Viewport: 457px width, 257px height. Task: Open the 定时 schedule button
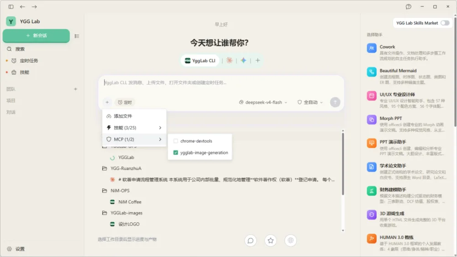(x=125, y=102)
